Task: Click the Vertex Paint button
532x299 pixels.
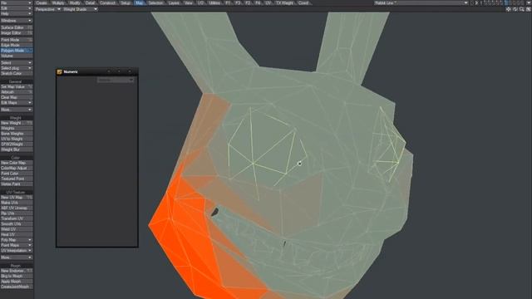Action: [x=17, y=184]
